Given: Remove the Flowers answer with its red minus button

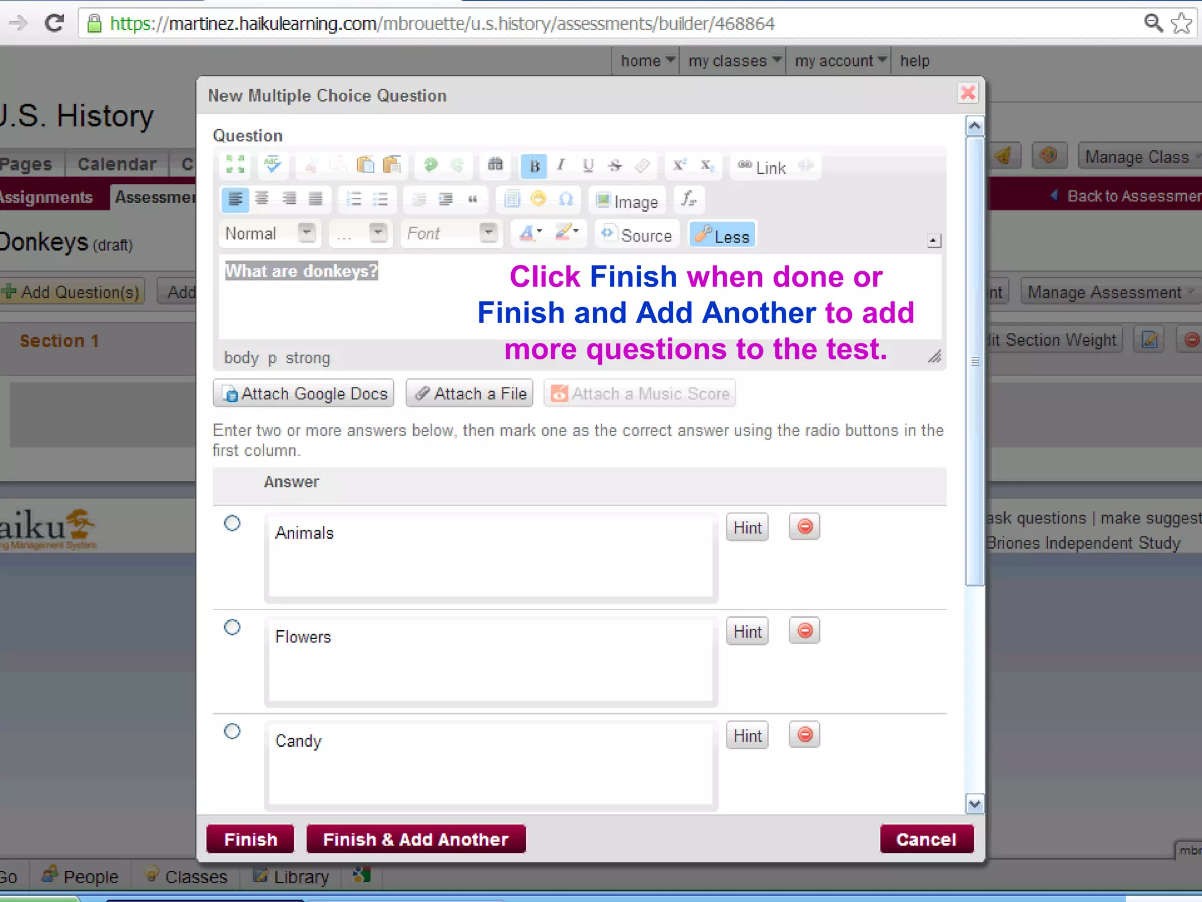Looking at the screenshot, I should point(804,631).
